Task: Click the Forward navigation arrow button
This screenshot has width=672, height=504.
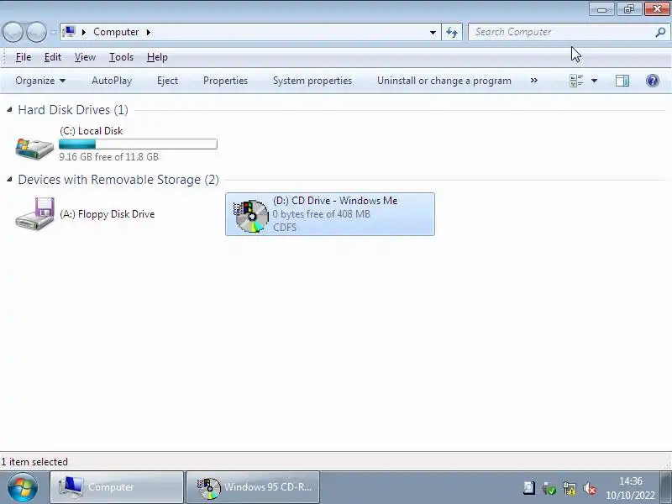Action: (37, 32)
